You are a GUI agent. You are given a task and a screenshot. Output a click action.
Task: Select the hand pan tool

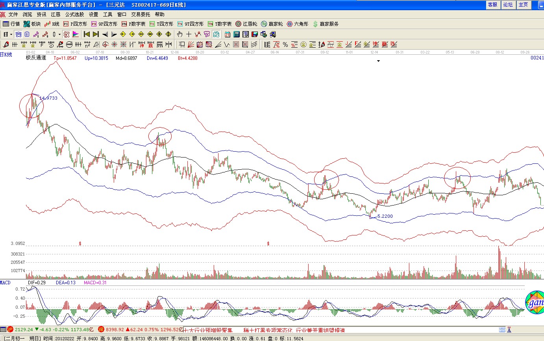coord(180,34)
